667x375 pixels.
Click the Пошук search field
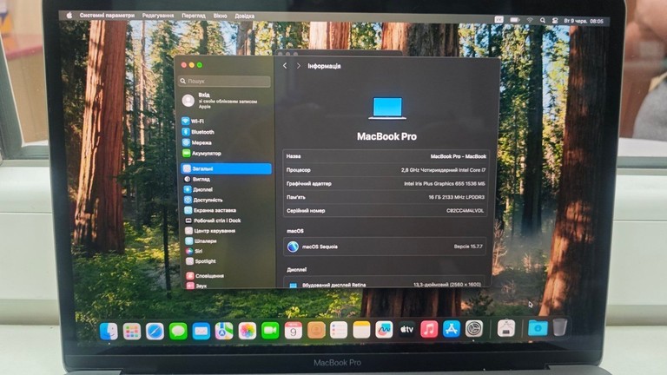[225, 81]
